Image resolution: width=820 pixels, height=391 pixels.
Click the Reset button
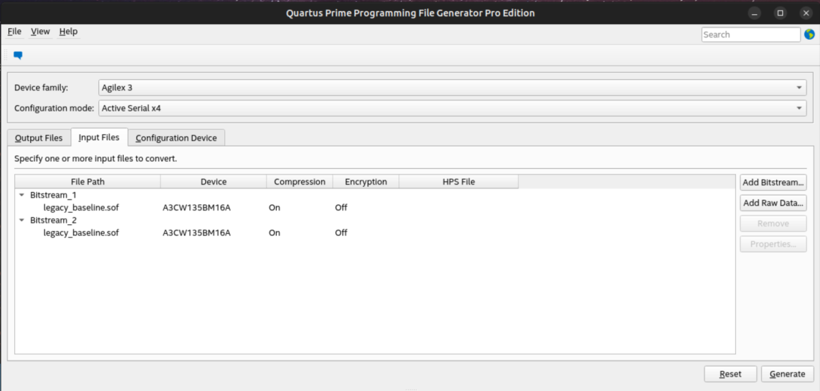730,374
